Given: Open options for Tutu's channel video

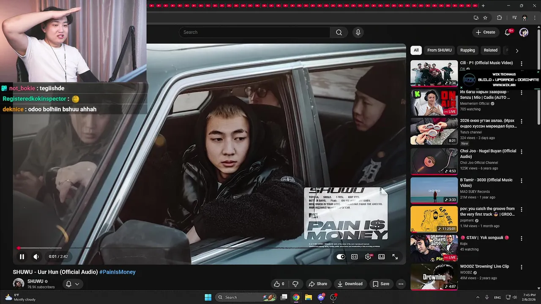Looking at the screenshot, I should [x=521, y=121].
